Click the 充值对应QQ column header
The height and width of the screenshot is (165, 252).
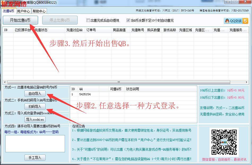[75, 30]
